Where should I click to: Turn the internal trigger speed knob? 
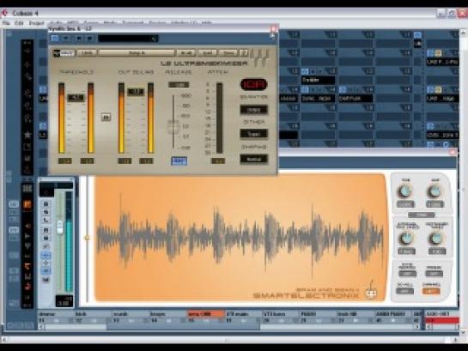point(405,239)
